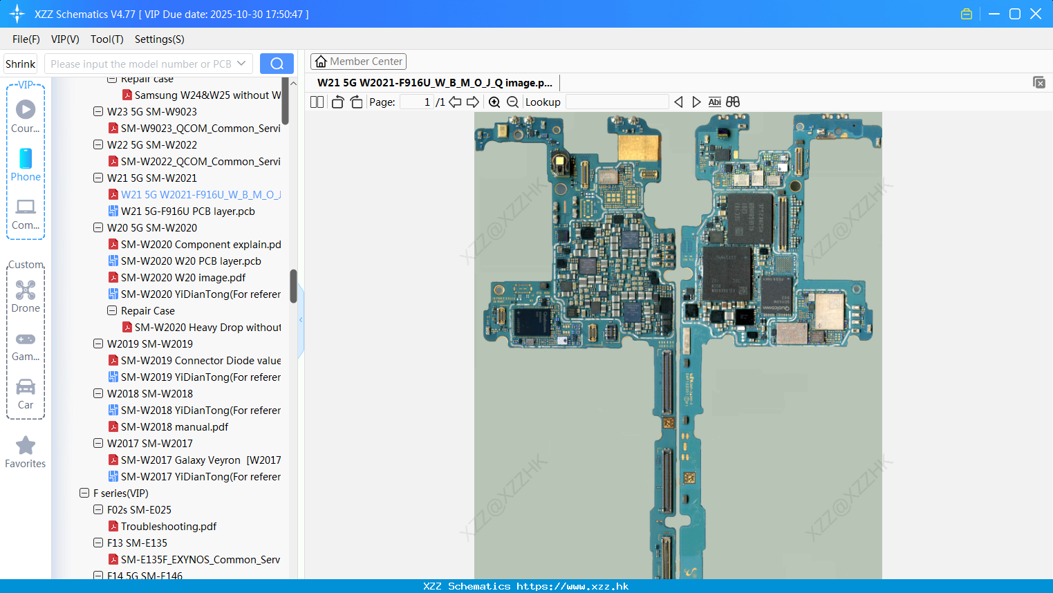Click the binoculars search icon

point(733,102)
